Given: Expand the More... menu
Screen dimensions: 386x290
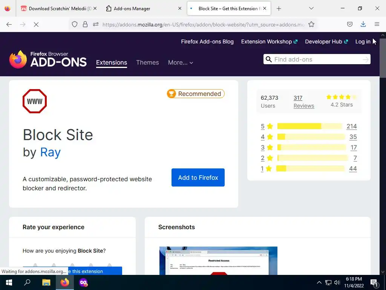Looking at the screenshot, I should pos(181,62).
